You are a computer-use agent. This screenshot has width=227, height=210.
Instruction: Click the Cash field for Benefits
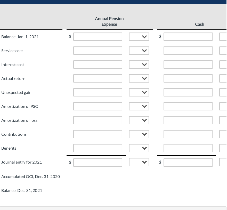188,148
